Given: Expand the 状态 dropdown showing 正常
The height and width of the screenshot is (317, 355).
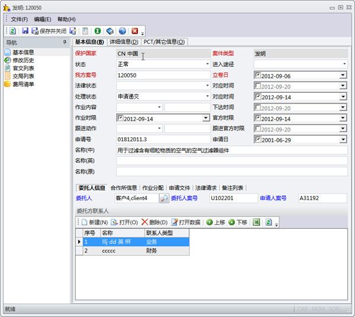Looking at the screenshot, I should [207, 64].
